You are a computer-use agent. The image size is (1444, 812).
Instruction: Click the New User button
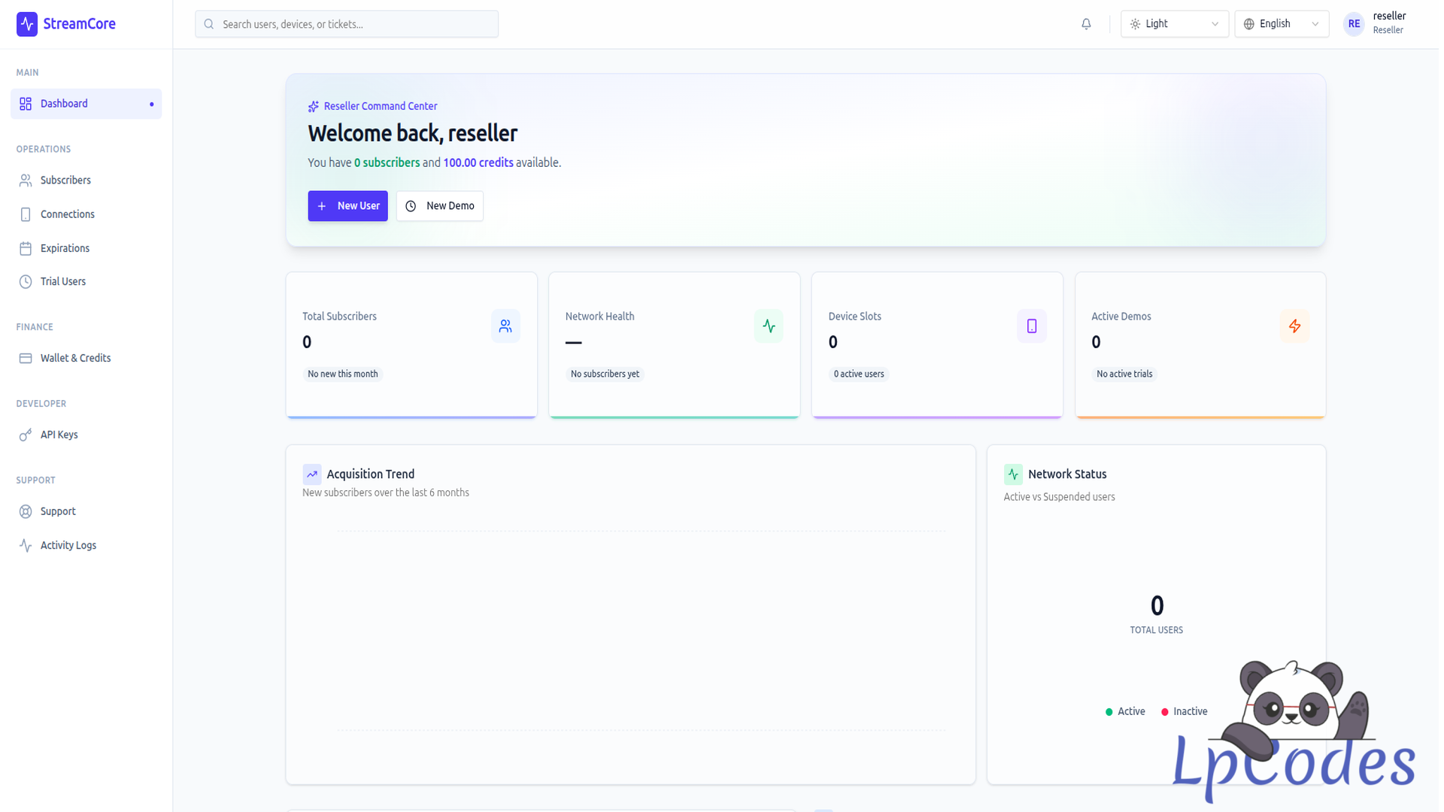[x=347, y=206]
